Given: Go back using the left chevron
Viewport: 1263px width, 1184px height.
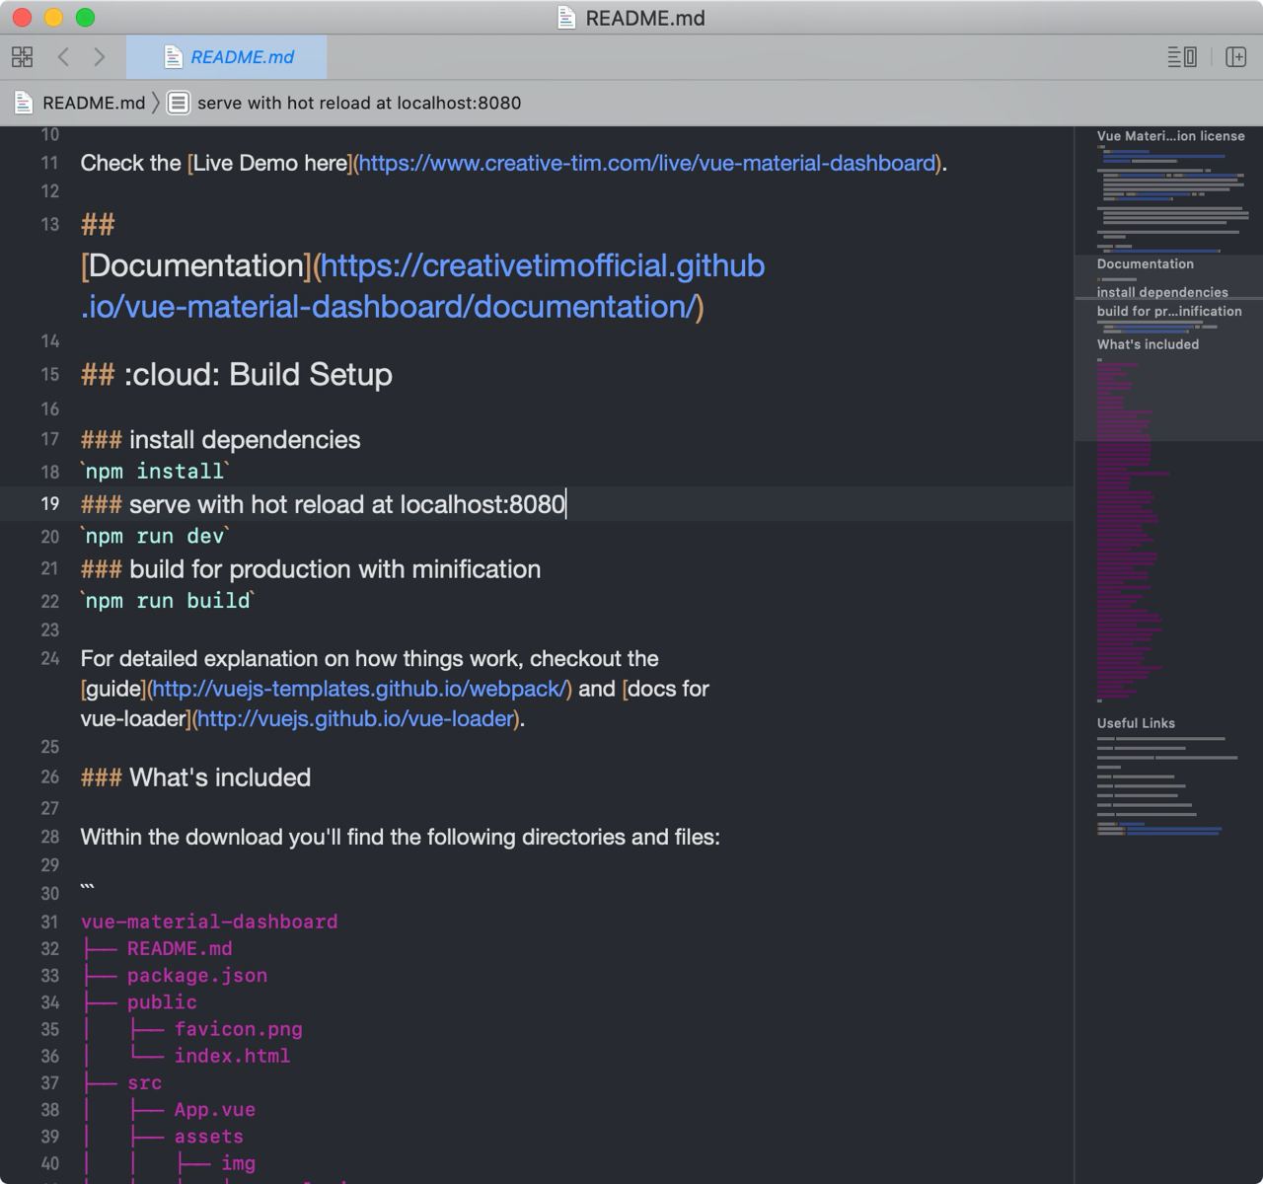Looking at the screenshot, I should point(64,57).
